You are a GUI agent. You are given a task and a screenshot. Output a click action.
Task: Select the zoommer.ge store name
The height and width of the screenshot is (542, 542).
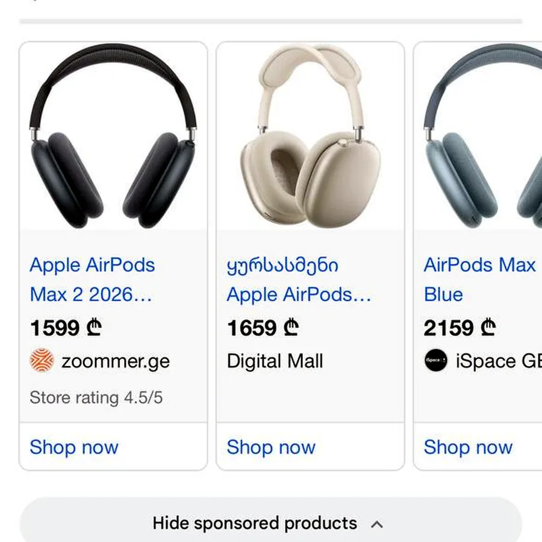116,361
